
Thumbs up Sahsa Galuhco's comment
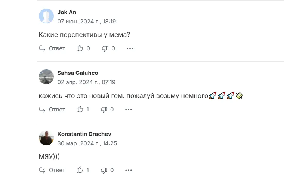click(x=80, y=109)
